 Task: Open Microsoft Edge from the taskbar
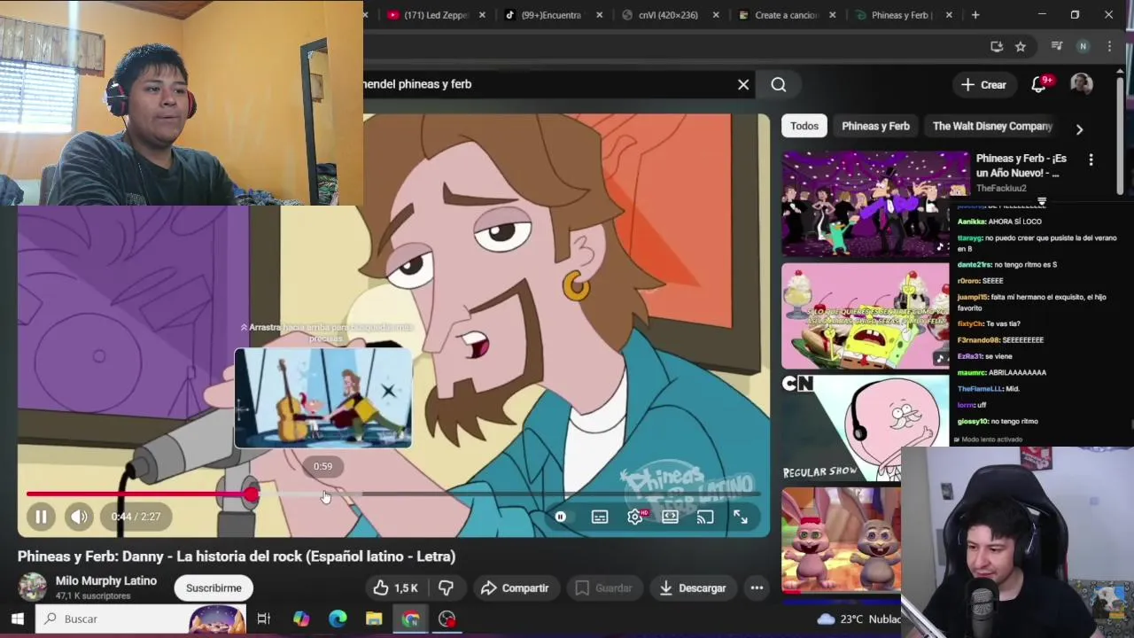point(338,619)
